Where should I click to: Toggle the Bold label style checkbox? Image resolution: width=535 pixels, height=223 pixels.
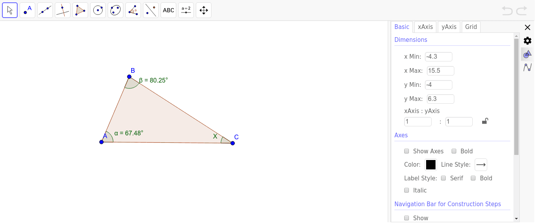pos(473,178)
